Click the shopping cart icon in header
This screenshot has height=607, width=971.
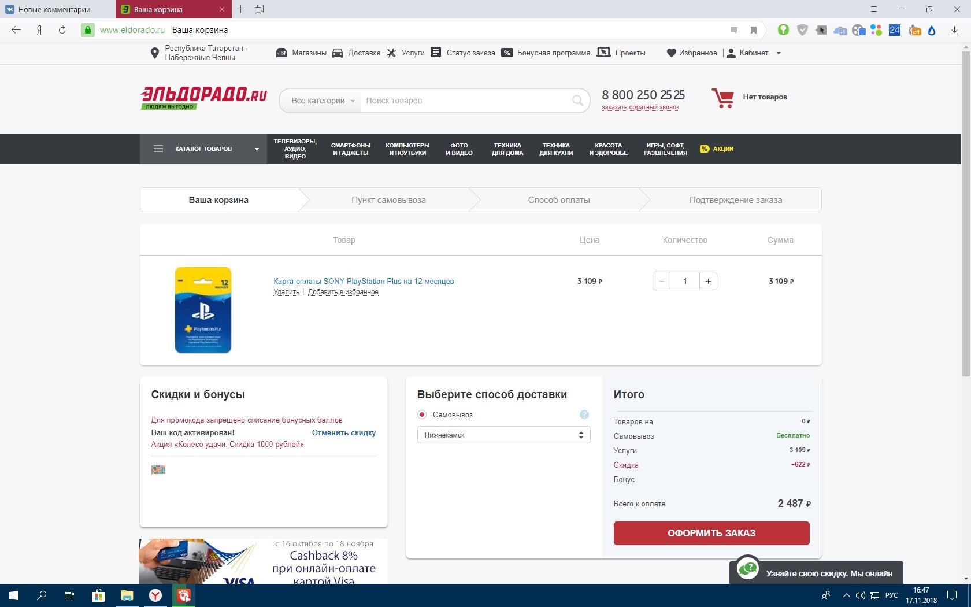[722, 98]
